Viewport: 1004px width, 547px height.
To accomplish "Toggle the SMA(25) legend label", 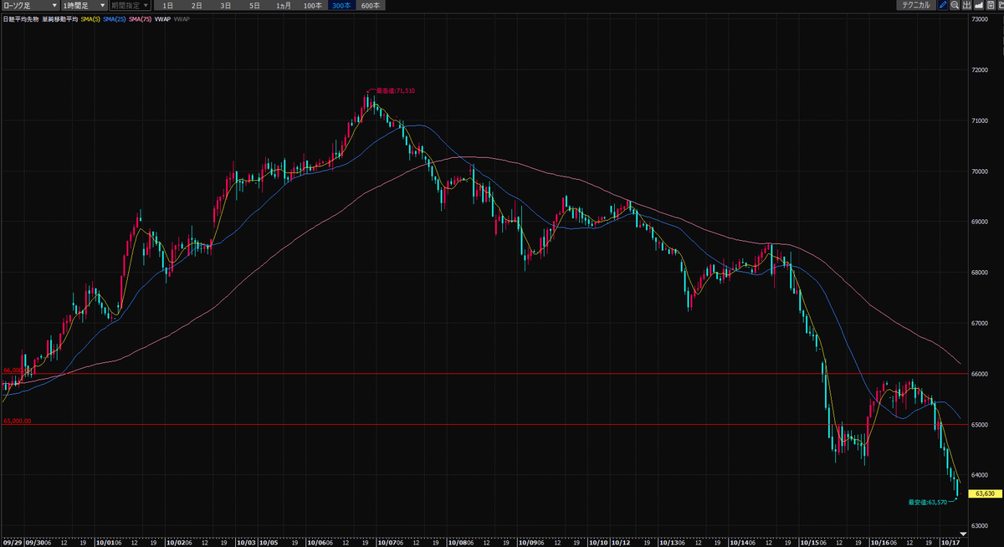I will click(x=116, y=18).
